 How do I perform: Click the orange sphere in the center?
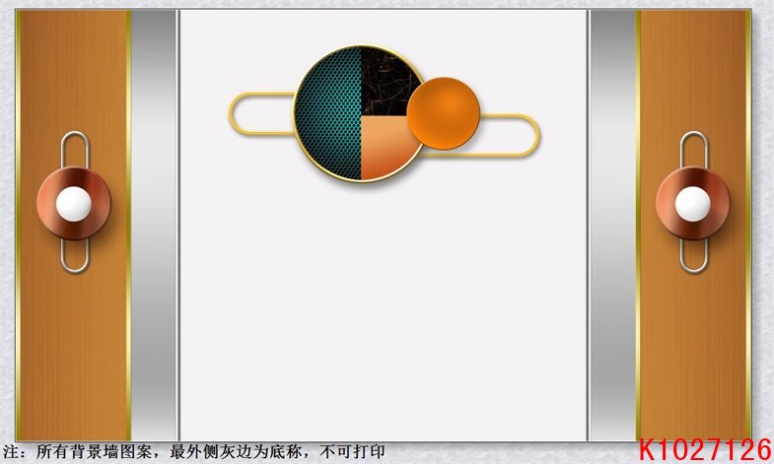click(x=444, y=113)
